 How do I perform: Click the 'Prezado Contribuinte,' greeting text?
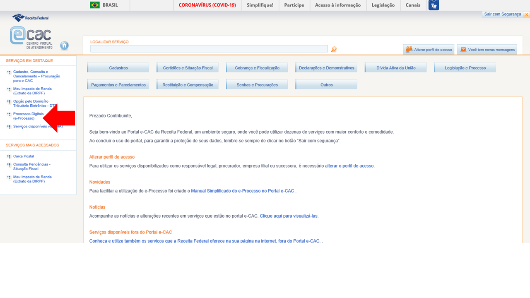coord(111,116)
